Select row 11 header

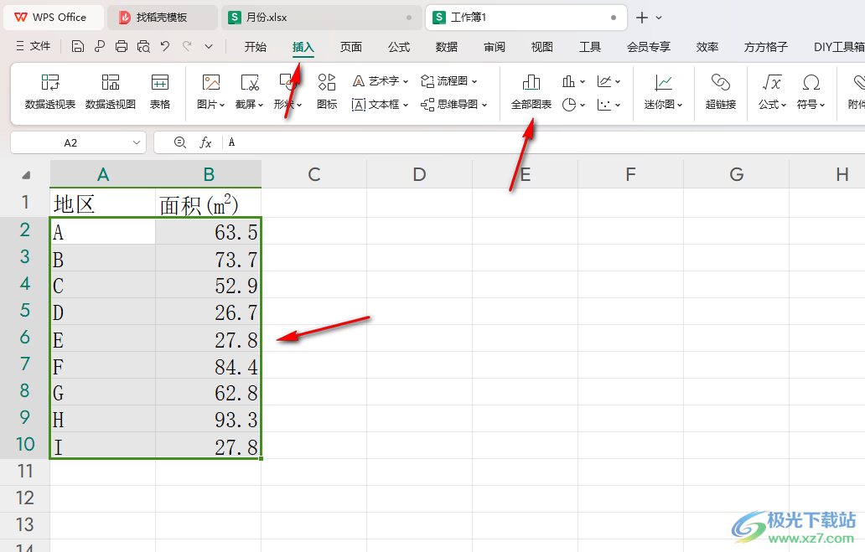(25, 472)
